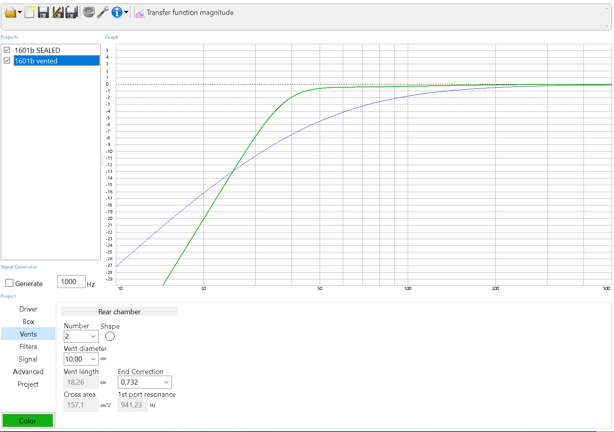Toggle the 1601b SEALED project checkbox
This screenshot has width=614, height=432.
tap(7, 50)
